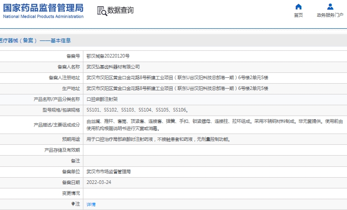Click the 产品描述/主要组成成分 label

[x=57, y=125]
